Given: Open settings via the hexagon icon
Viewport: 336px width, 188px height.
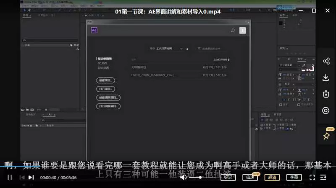Looking at the screenshot, I should click(326, 111).
